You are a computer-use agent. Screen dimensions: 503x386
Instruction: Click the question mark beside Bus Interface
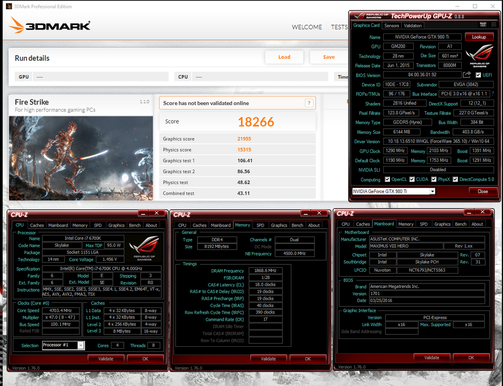pyautogui.click(x=492, y=94)
